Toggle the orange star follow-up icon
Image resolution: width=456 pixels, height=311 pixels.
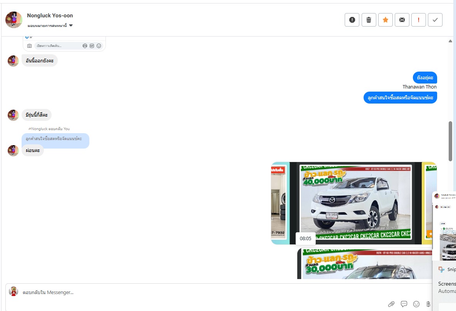click(x=386, y=20)
